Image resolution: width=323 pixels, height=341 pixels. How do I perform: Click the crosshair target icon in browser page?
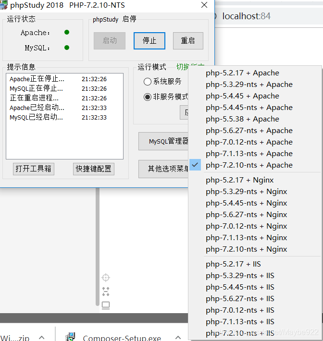pyautogui.click(x=106, y=278)
